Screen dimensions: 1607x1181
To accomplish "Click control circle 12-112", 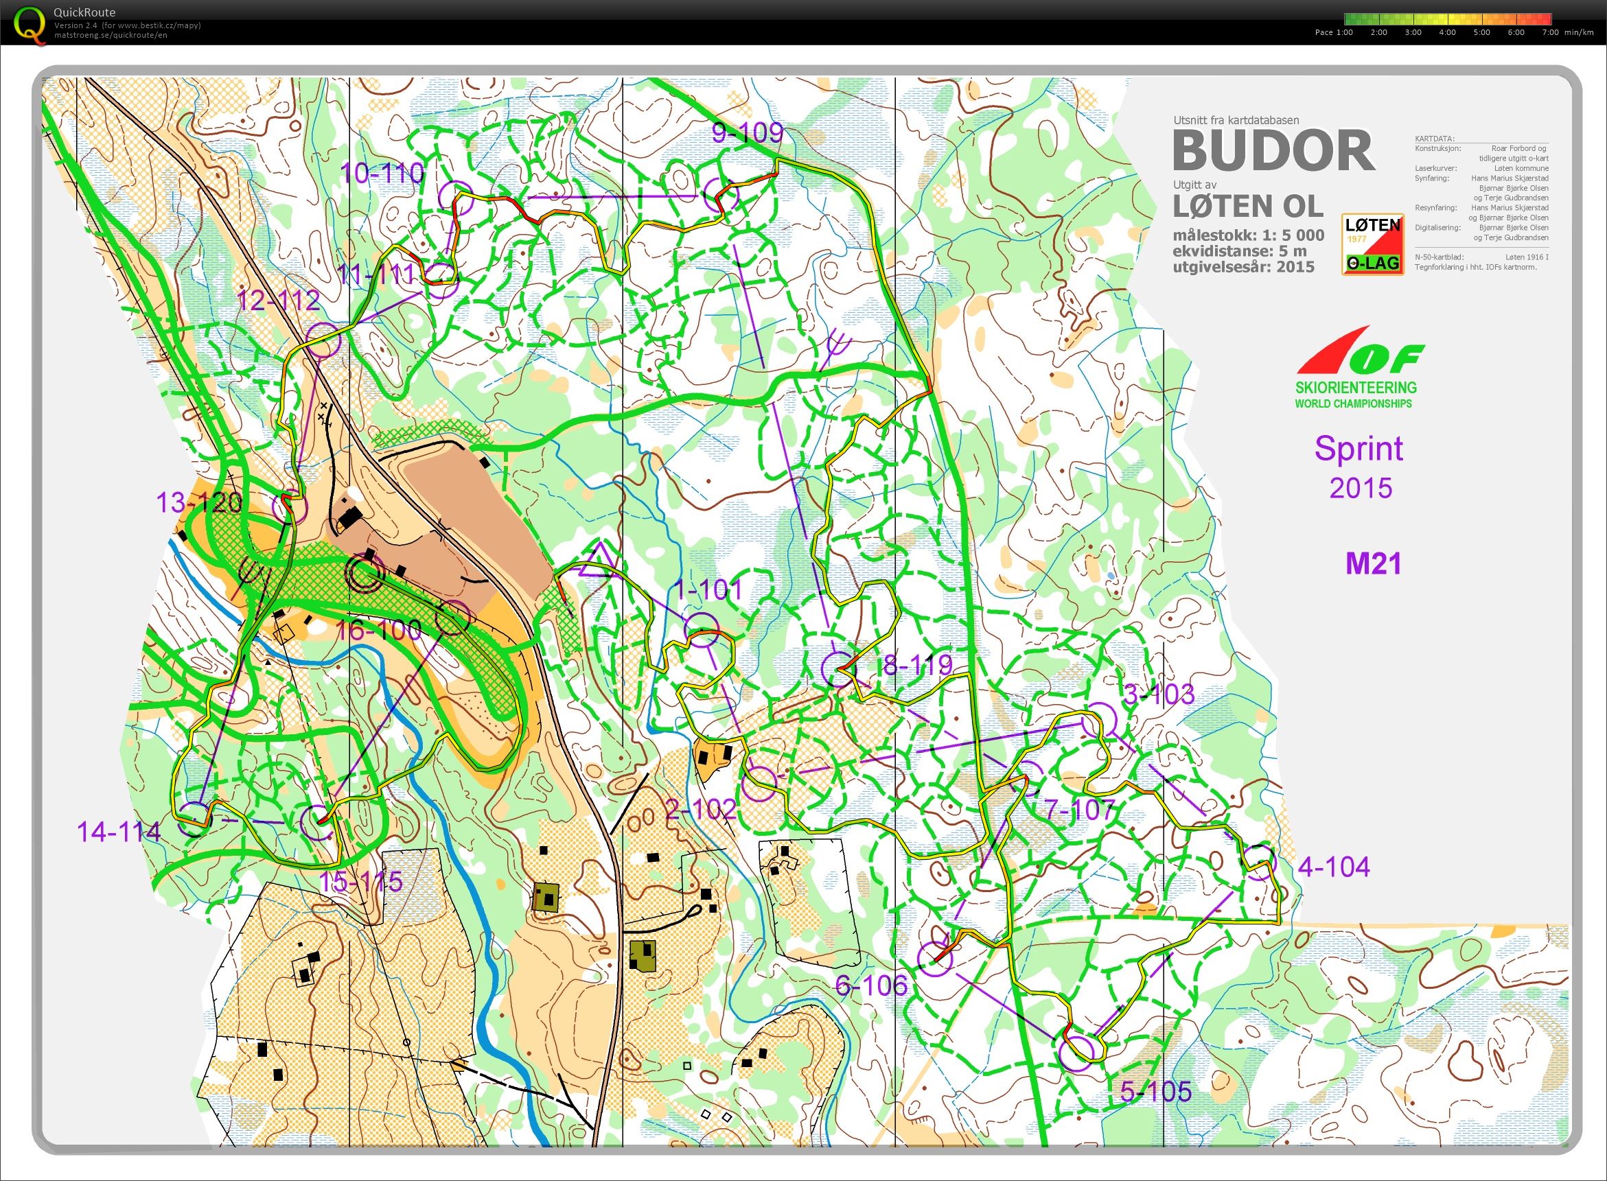I will [x=323, y=340].
